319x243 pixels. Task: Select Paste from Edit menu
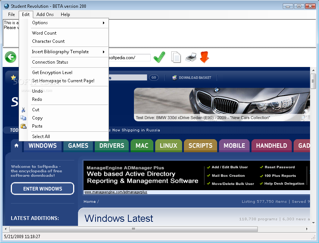point(70,126)
